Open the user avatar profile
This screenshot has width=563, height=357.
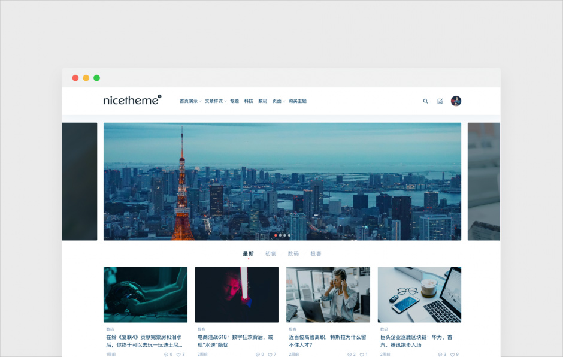(456, 101)
